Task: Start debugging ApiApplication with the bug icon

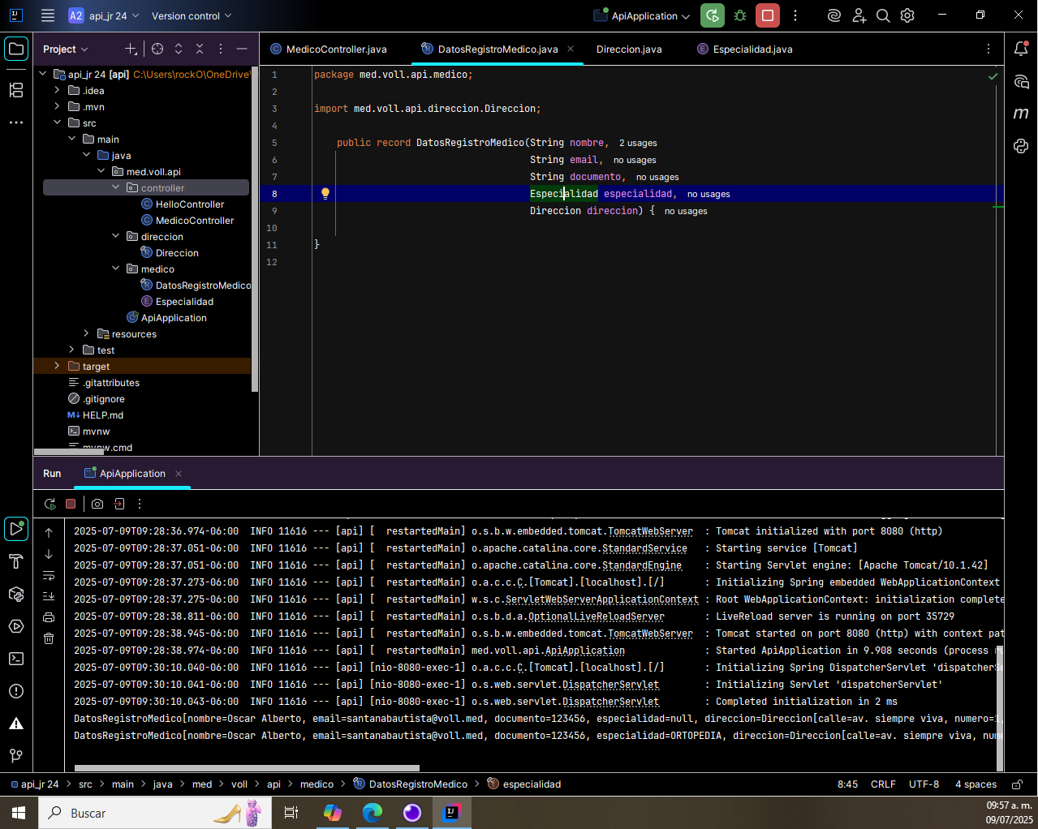Action: pyautogui.click(x=740, y=15)
